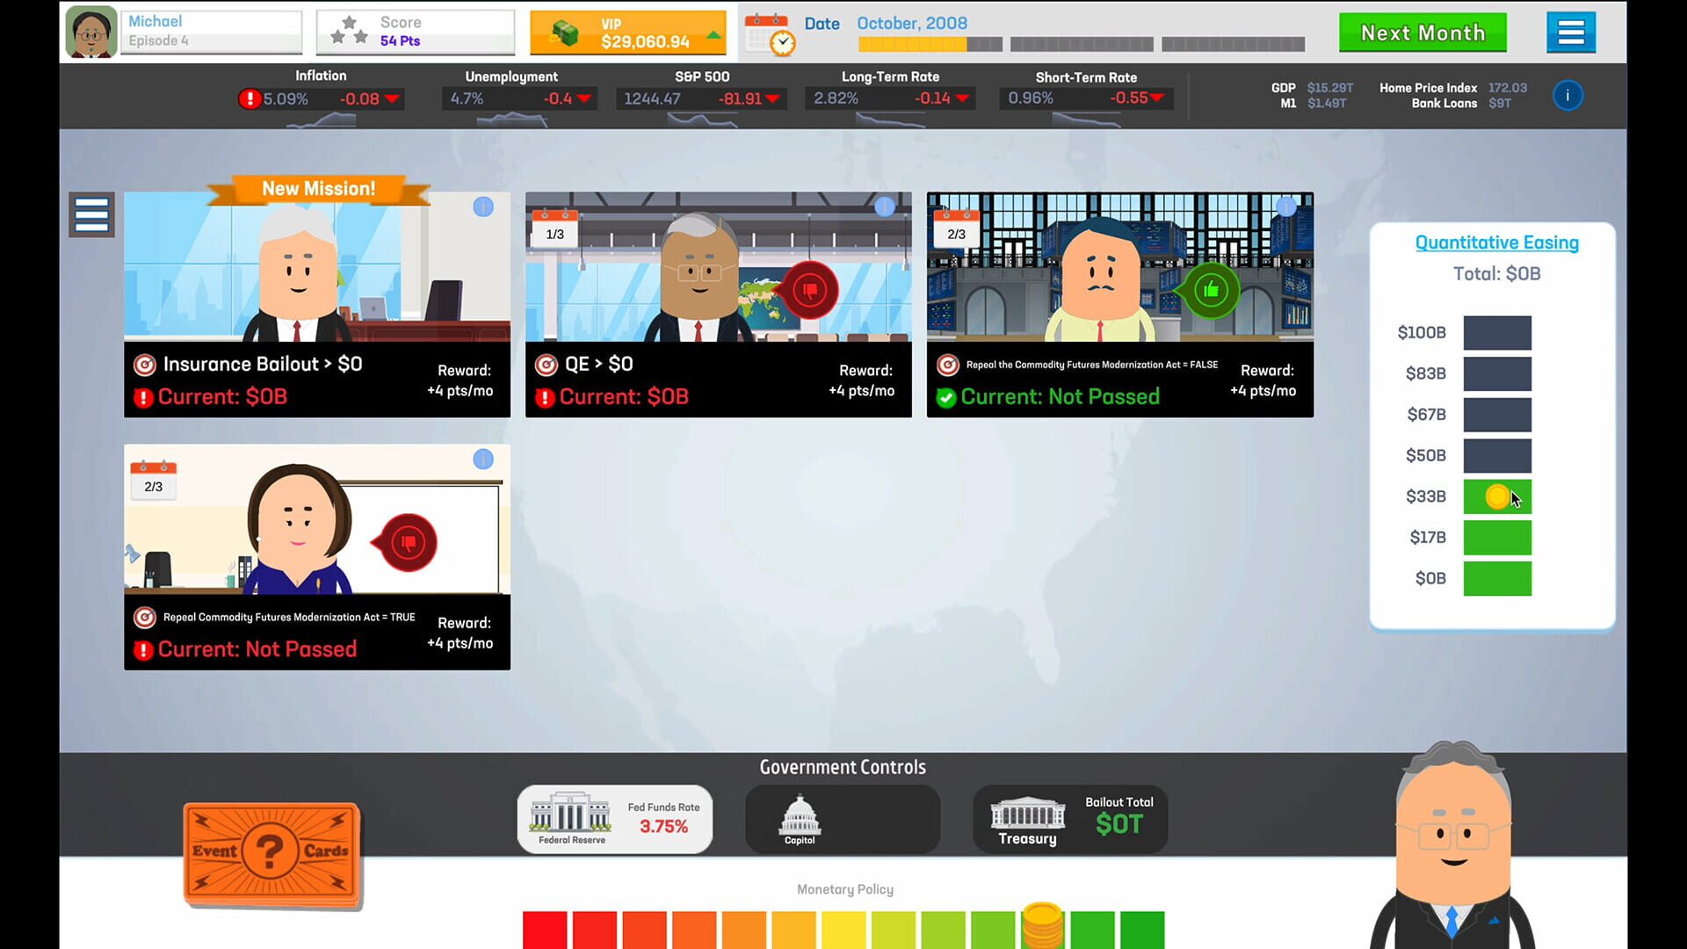Click the blue info icon near Bank Loans stats

[1568, 95]
